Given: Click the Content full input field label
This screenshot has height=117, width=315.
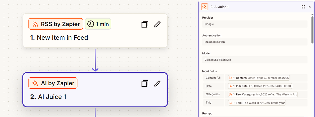Looking at the screenshot, I should 213,78.
